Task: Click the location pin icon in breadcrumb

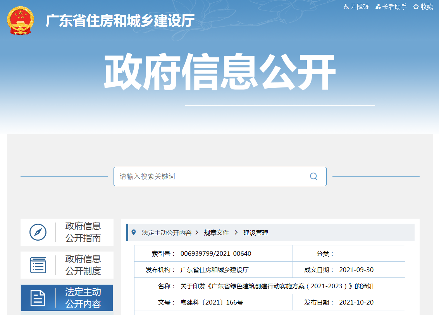Action: point(134,233)
